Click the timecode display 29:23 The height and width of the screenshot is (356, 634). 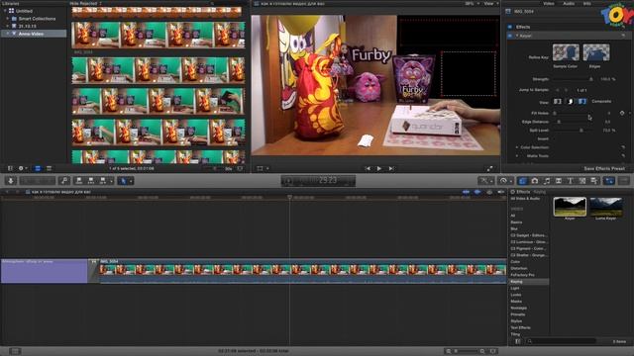319,180
